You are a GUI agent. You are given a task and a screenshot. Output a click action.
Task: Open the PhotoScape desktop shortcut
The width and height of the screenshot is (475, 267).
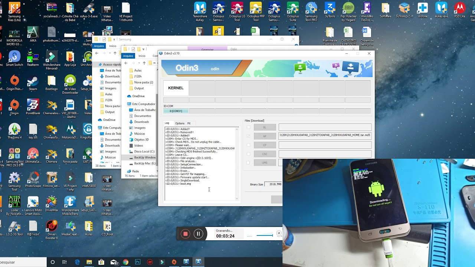(33, 180)
